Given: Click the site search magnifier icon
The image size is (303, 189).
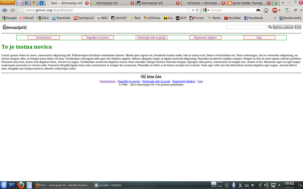Looking at the screenshot, I should click(x=270, y=27).
